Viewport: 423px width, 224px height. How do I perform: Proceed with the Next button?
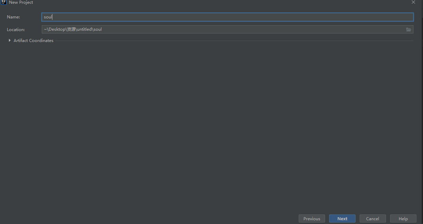342,219
